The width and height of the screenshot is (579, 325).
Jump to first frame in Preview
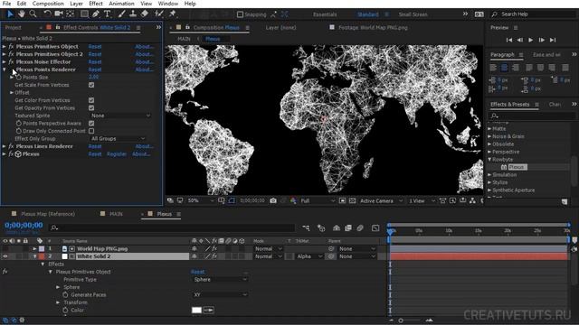click(x=509, y=40)
